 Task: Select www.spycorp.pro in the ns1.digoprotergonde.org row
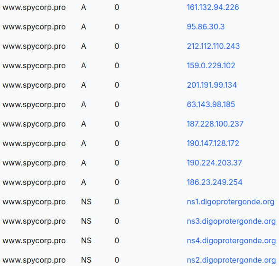pos(34,202)
